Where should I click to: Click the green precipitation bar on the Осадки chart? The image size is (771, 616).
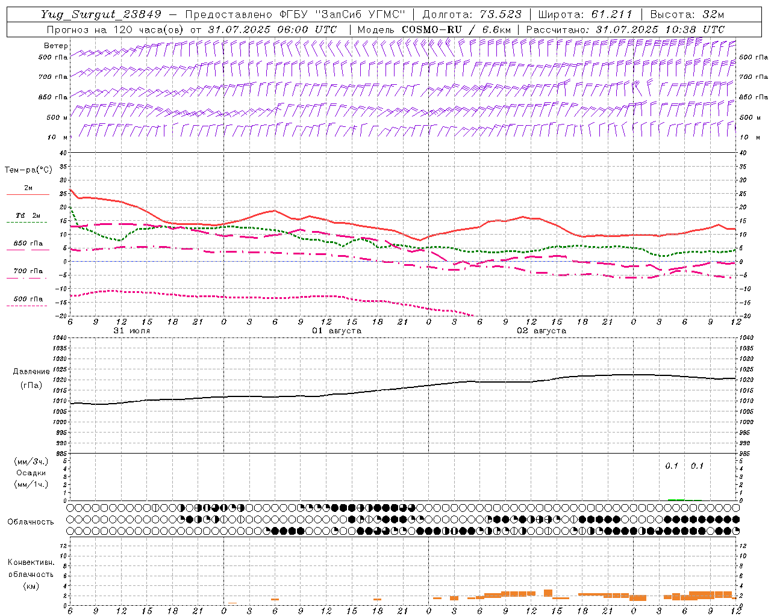(676, 499)
